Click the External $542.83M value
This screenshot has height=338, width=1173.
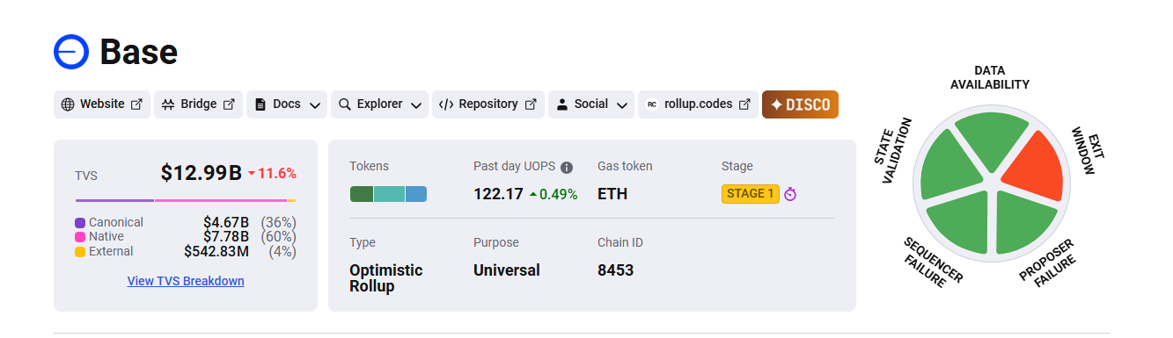pos(216,251)
